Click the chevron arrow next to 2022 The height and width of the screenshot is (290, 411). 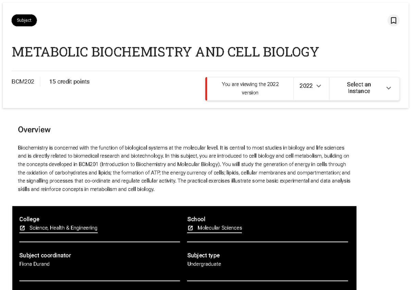319,86
